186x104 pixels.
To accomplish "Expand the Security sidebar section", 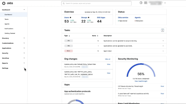I will 24,53.
